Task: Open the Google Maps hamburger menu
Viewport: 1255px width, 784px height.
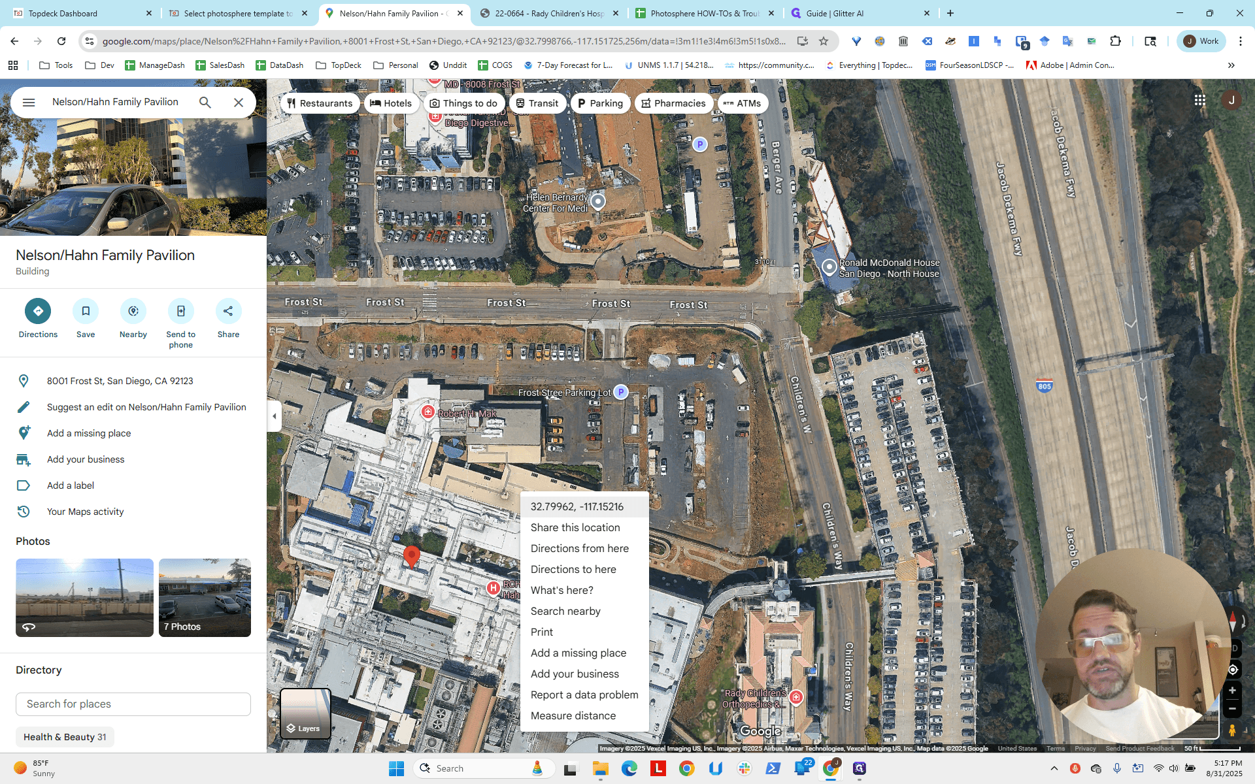Action: pyautogui.click(x=29, y=103)
